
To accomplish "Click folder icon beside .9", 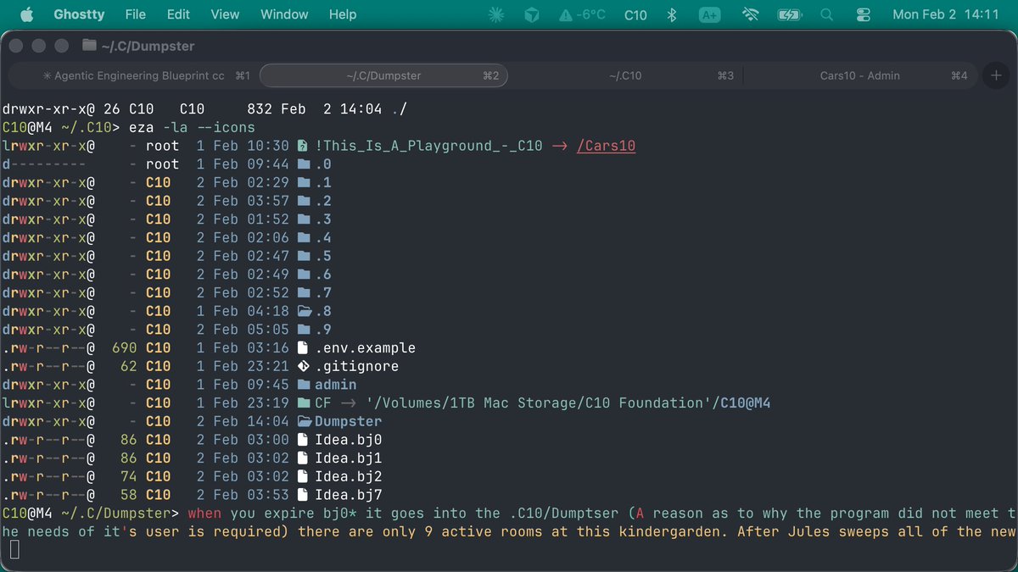I will 304,330.
